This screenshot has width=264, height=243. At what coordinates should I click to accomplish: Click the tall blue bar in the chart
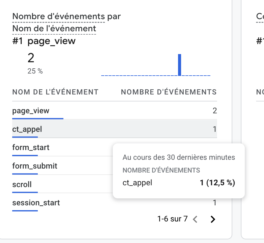coord(180,65)
